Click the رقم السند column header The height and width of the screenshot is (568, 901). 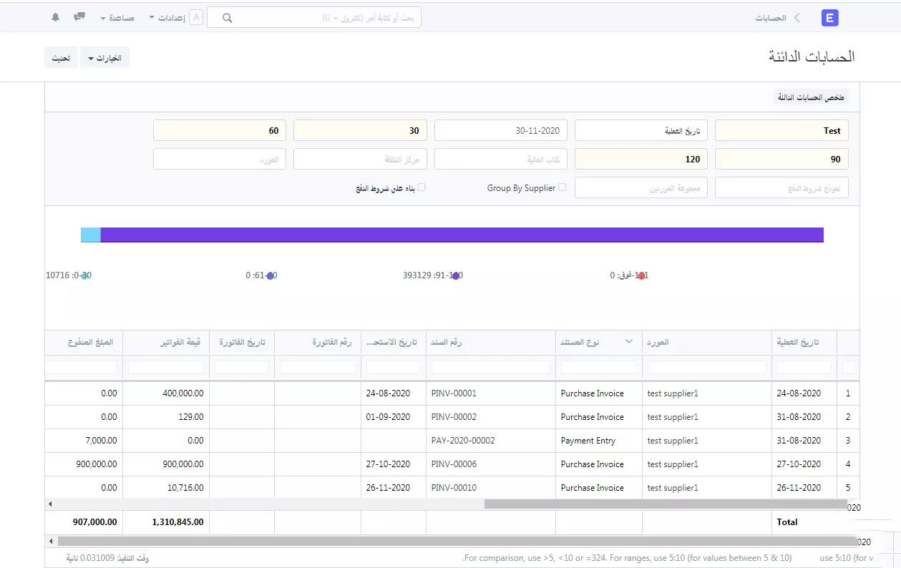click(491, 342)
